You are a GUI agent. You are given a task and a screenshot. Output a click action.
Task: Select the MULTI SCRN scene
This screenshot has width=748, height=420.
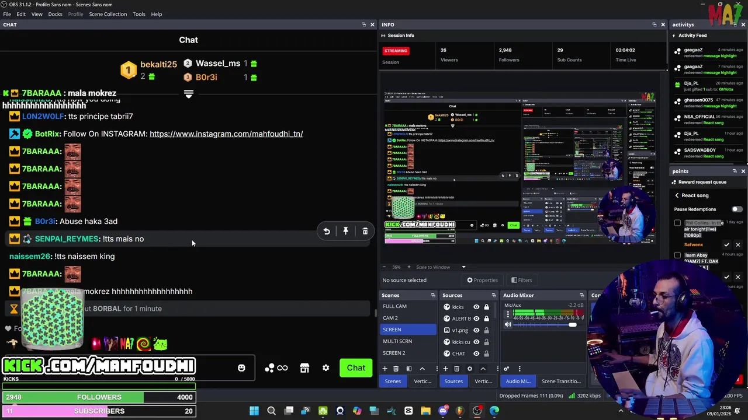coord(408,341)
